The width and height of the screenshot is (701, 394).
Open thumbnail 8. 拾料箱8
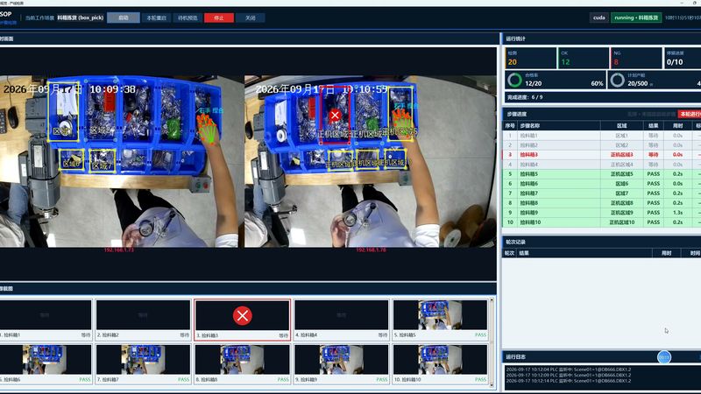[243, 363]
